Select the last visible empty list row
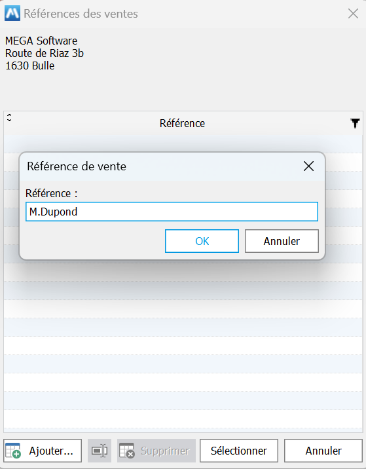366x469 pixels. (183, 419)
